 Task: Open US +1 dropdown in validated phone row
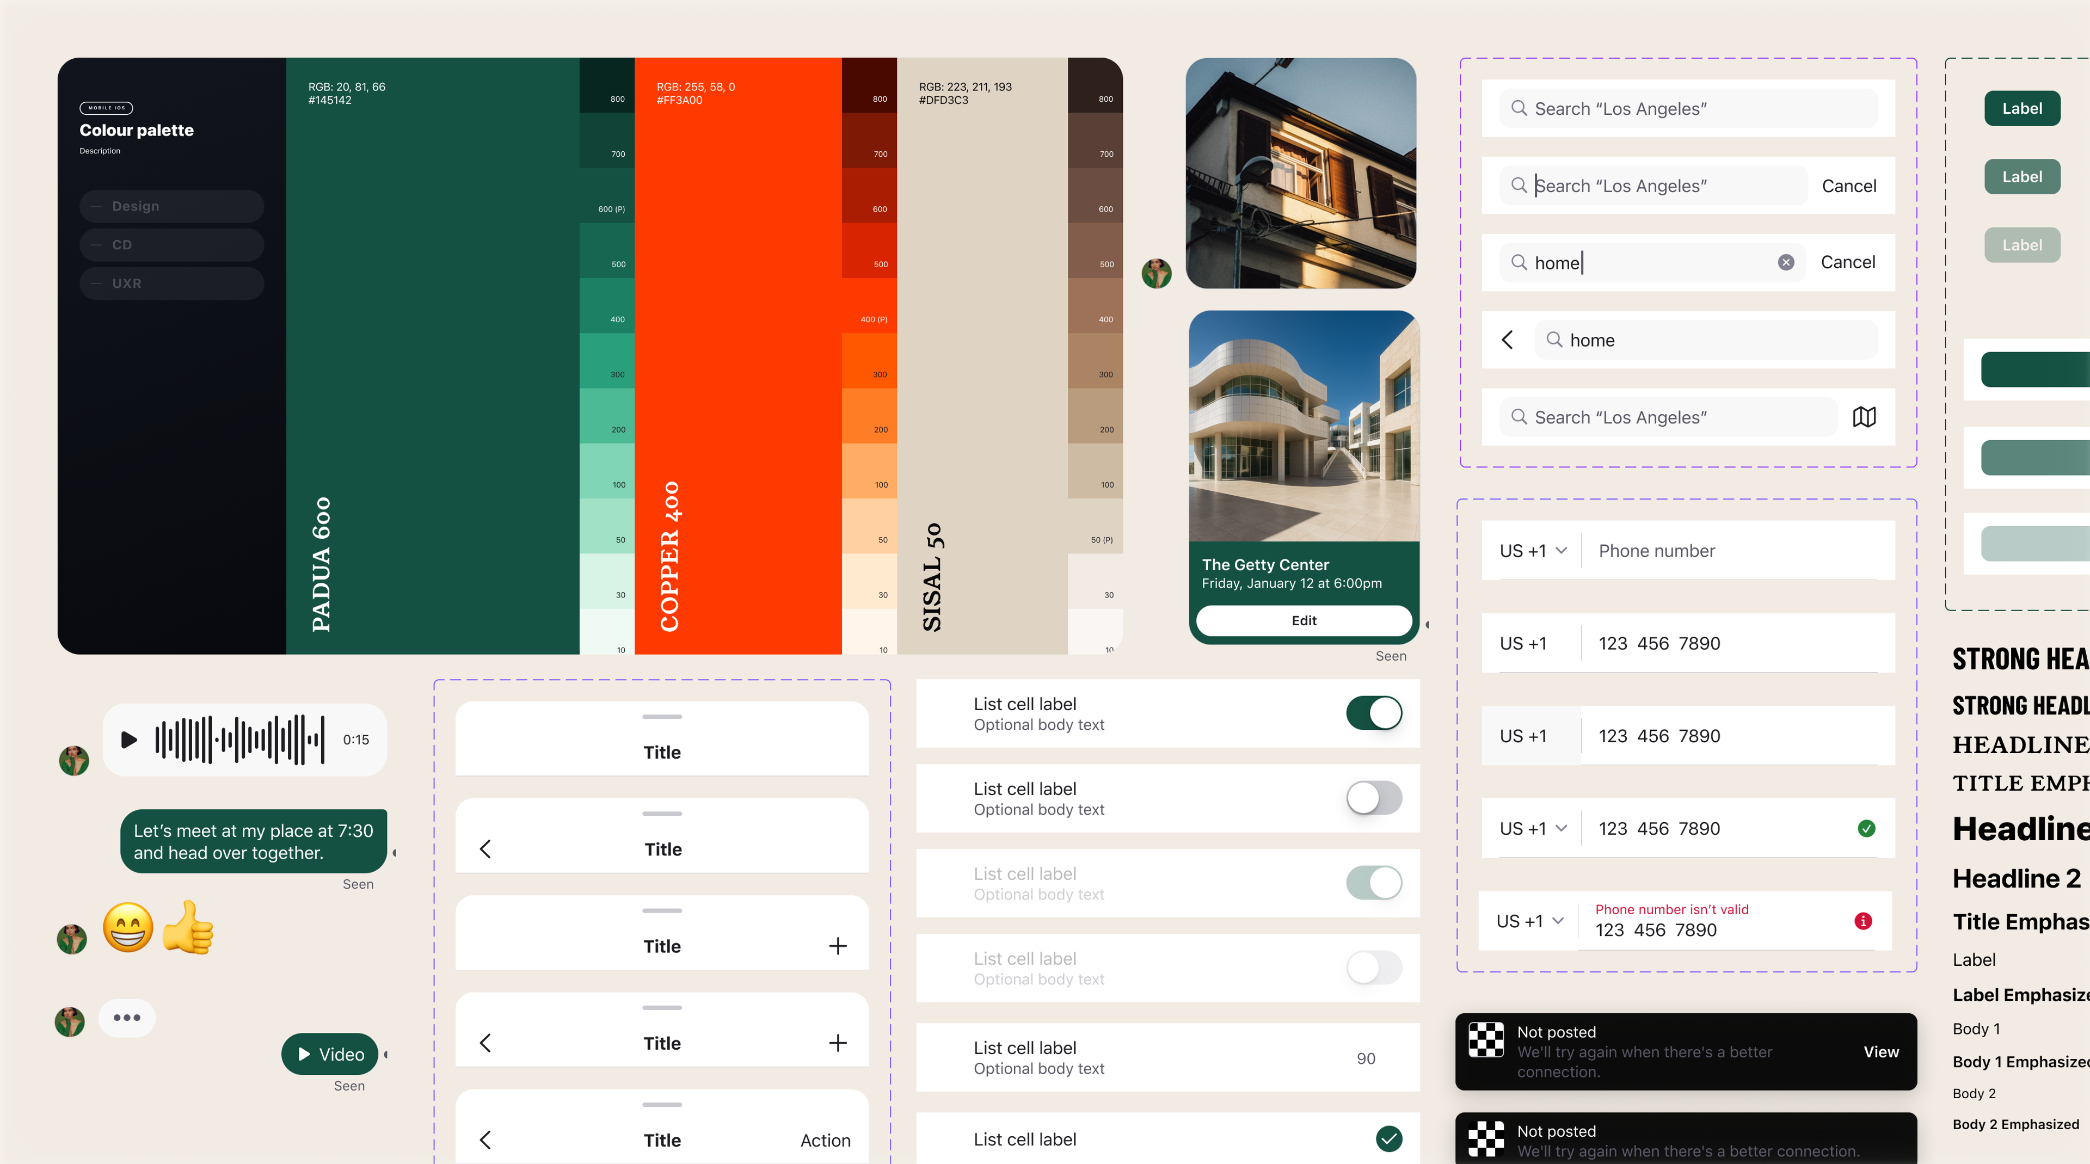point(1533,828)
